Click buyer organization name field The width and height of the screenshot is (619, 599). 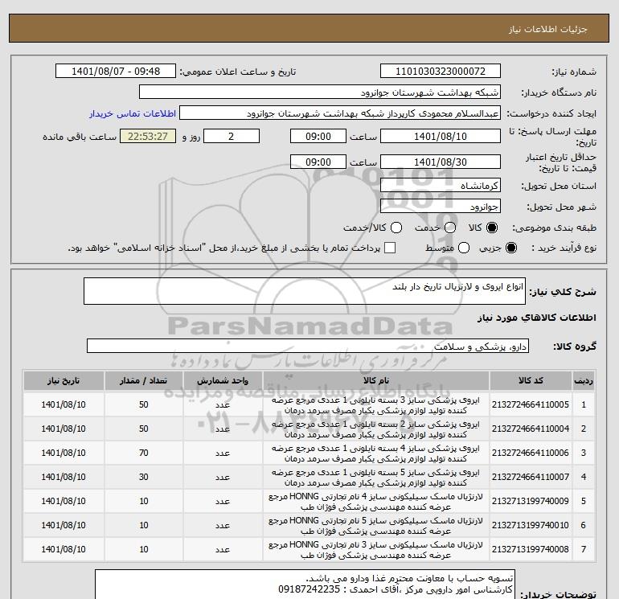[x=320, y=92]
